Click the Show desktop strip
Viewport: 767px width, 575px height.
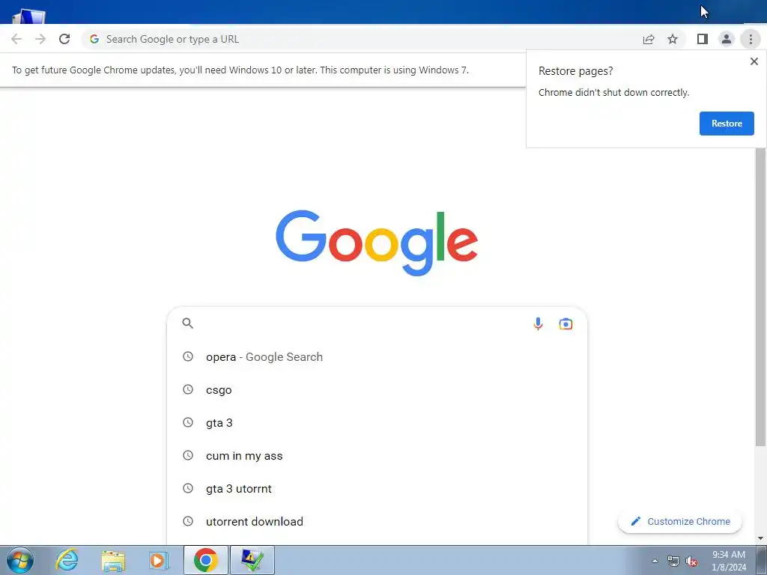(762, 560)
